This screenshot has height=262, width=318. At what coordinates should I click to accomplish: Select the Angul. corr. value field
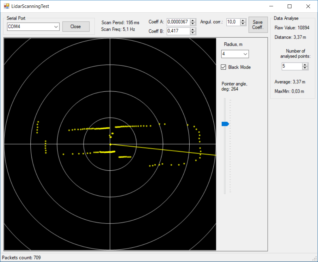233,22
